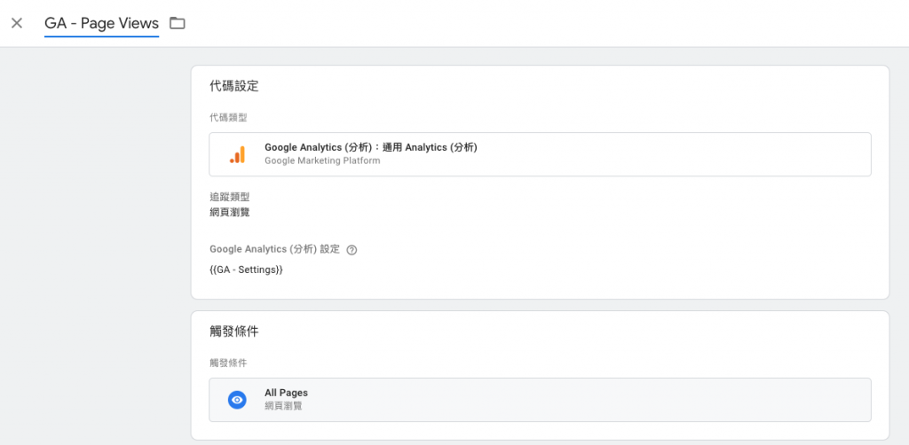The image size is (909, 445).
Task: Click the Google Analytics (分析) 設定 label
Action: pos(275,249)
